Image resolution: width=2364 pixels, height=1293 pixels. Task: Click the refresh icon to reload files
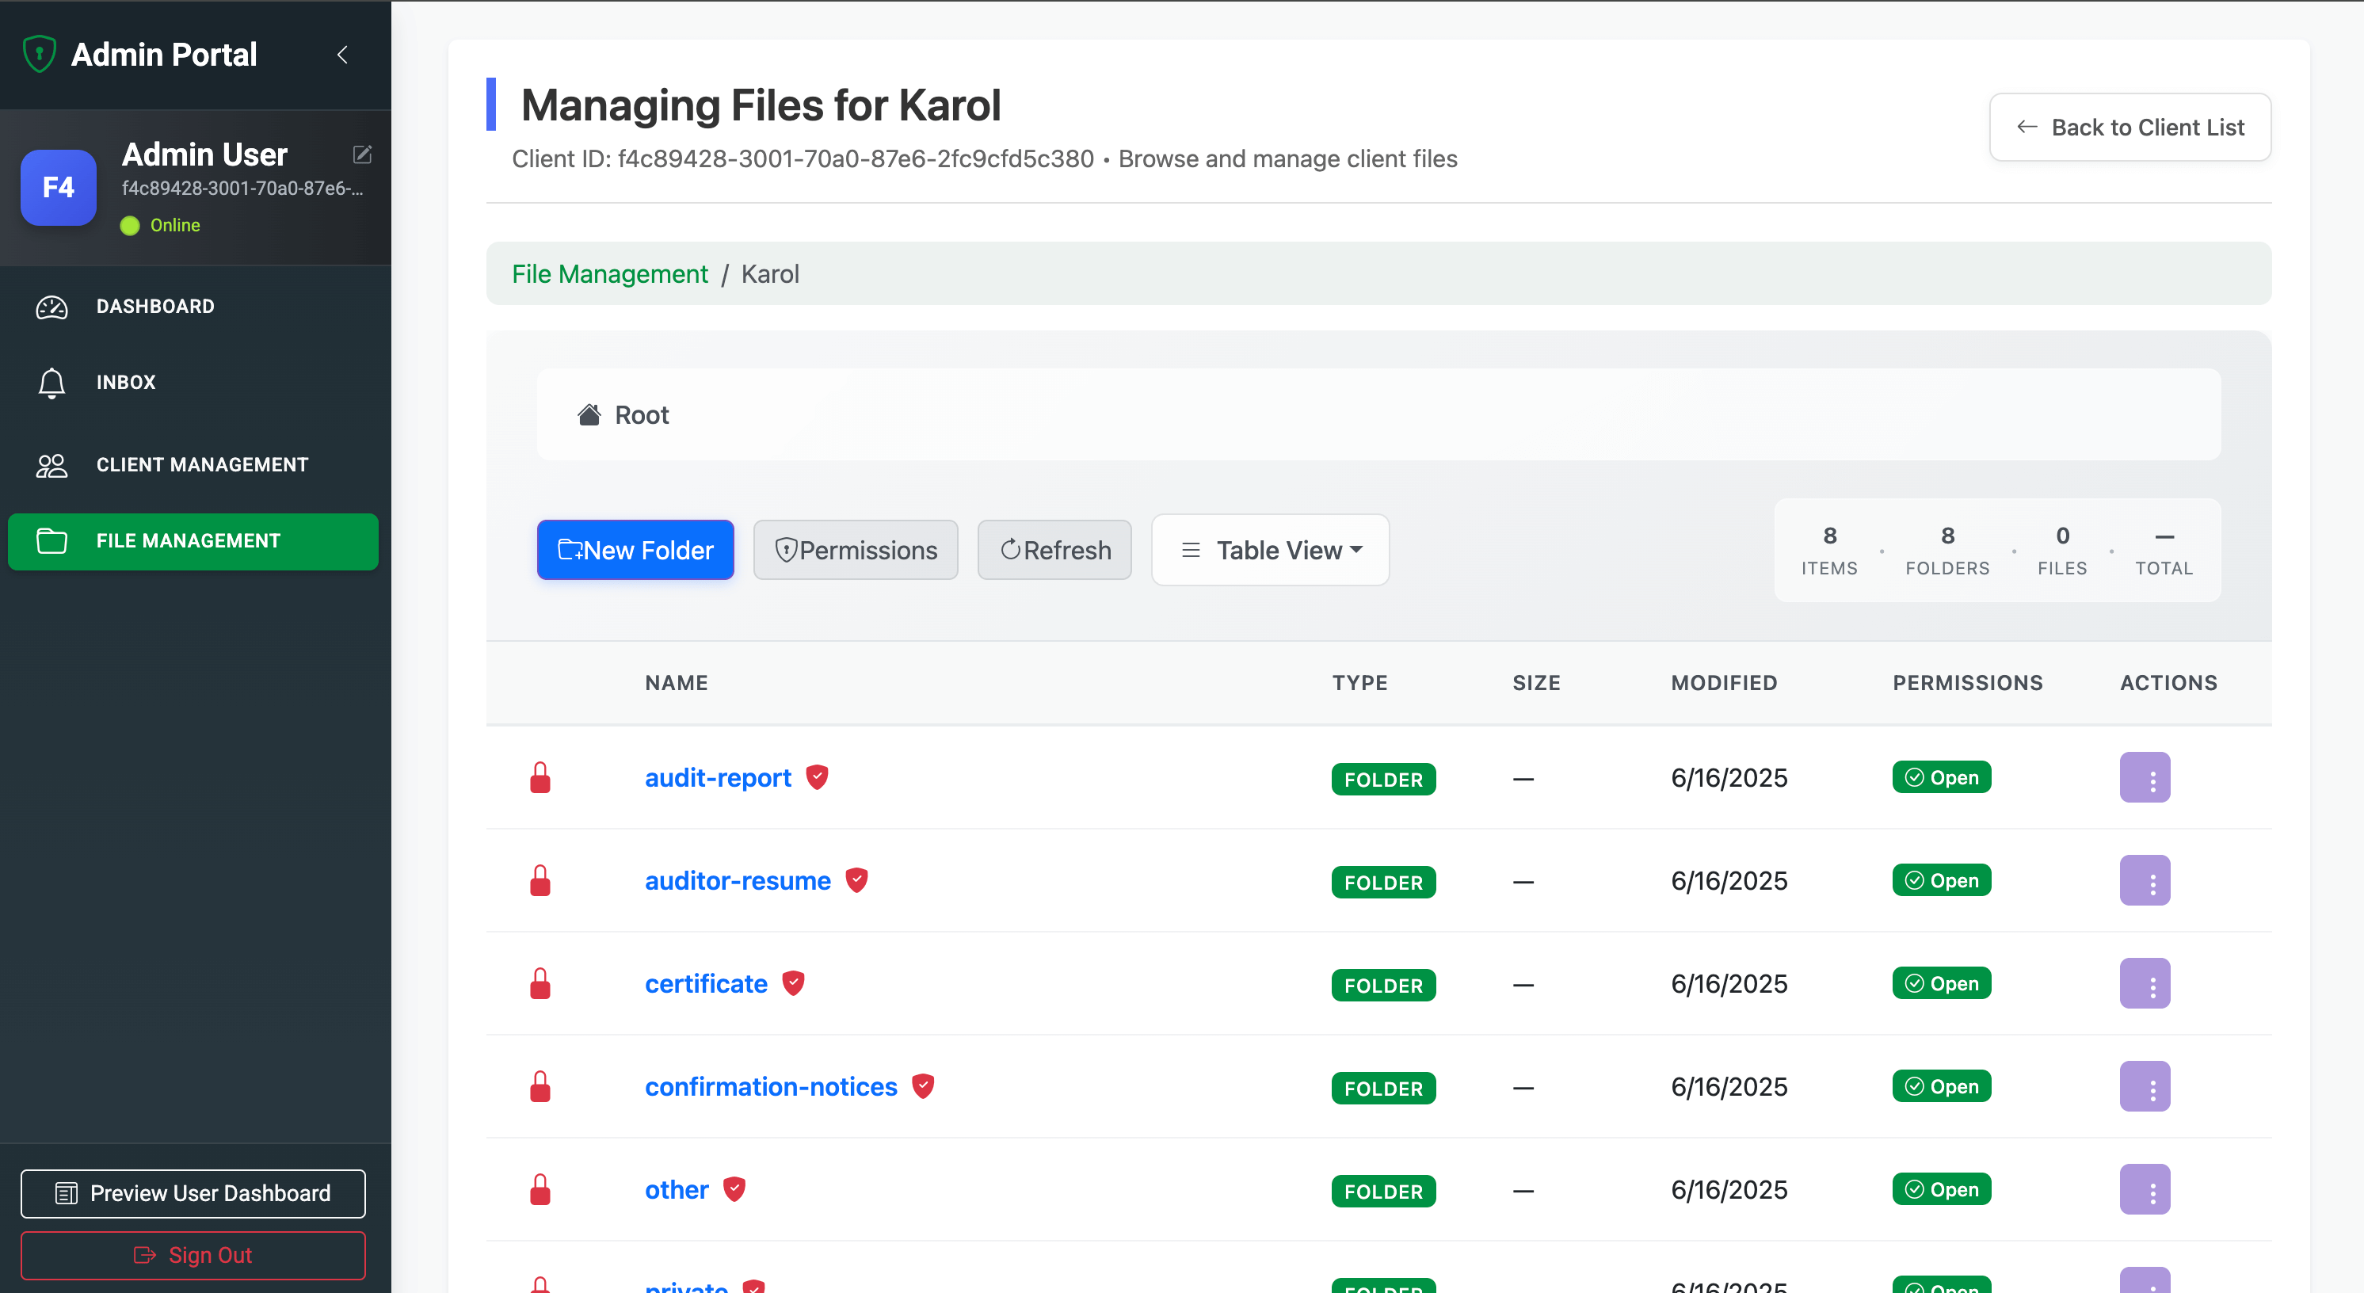click(1010, 549)
